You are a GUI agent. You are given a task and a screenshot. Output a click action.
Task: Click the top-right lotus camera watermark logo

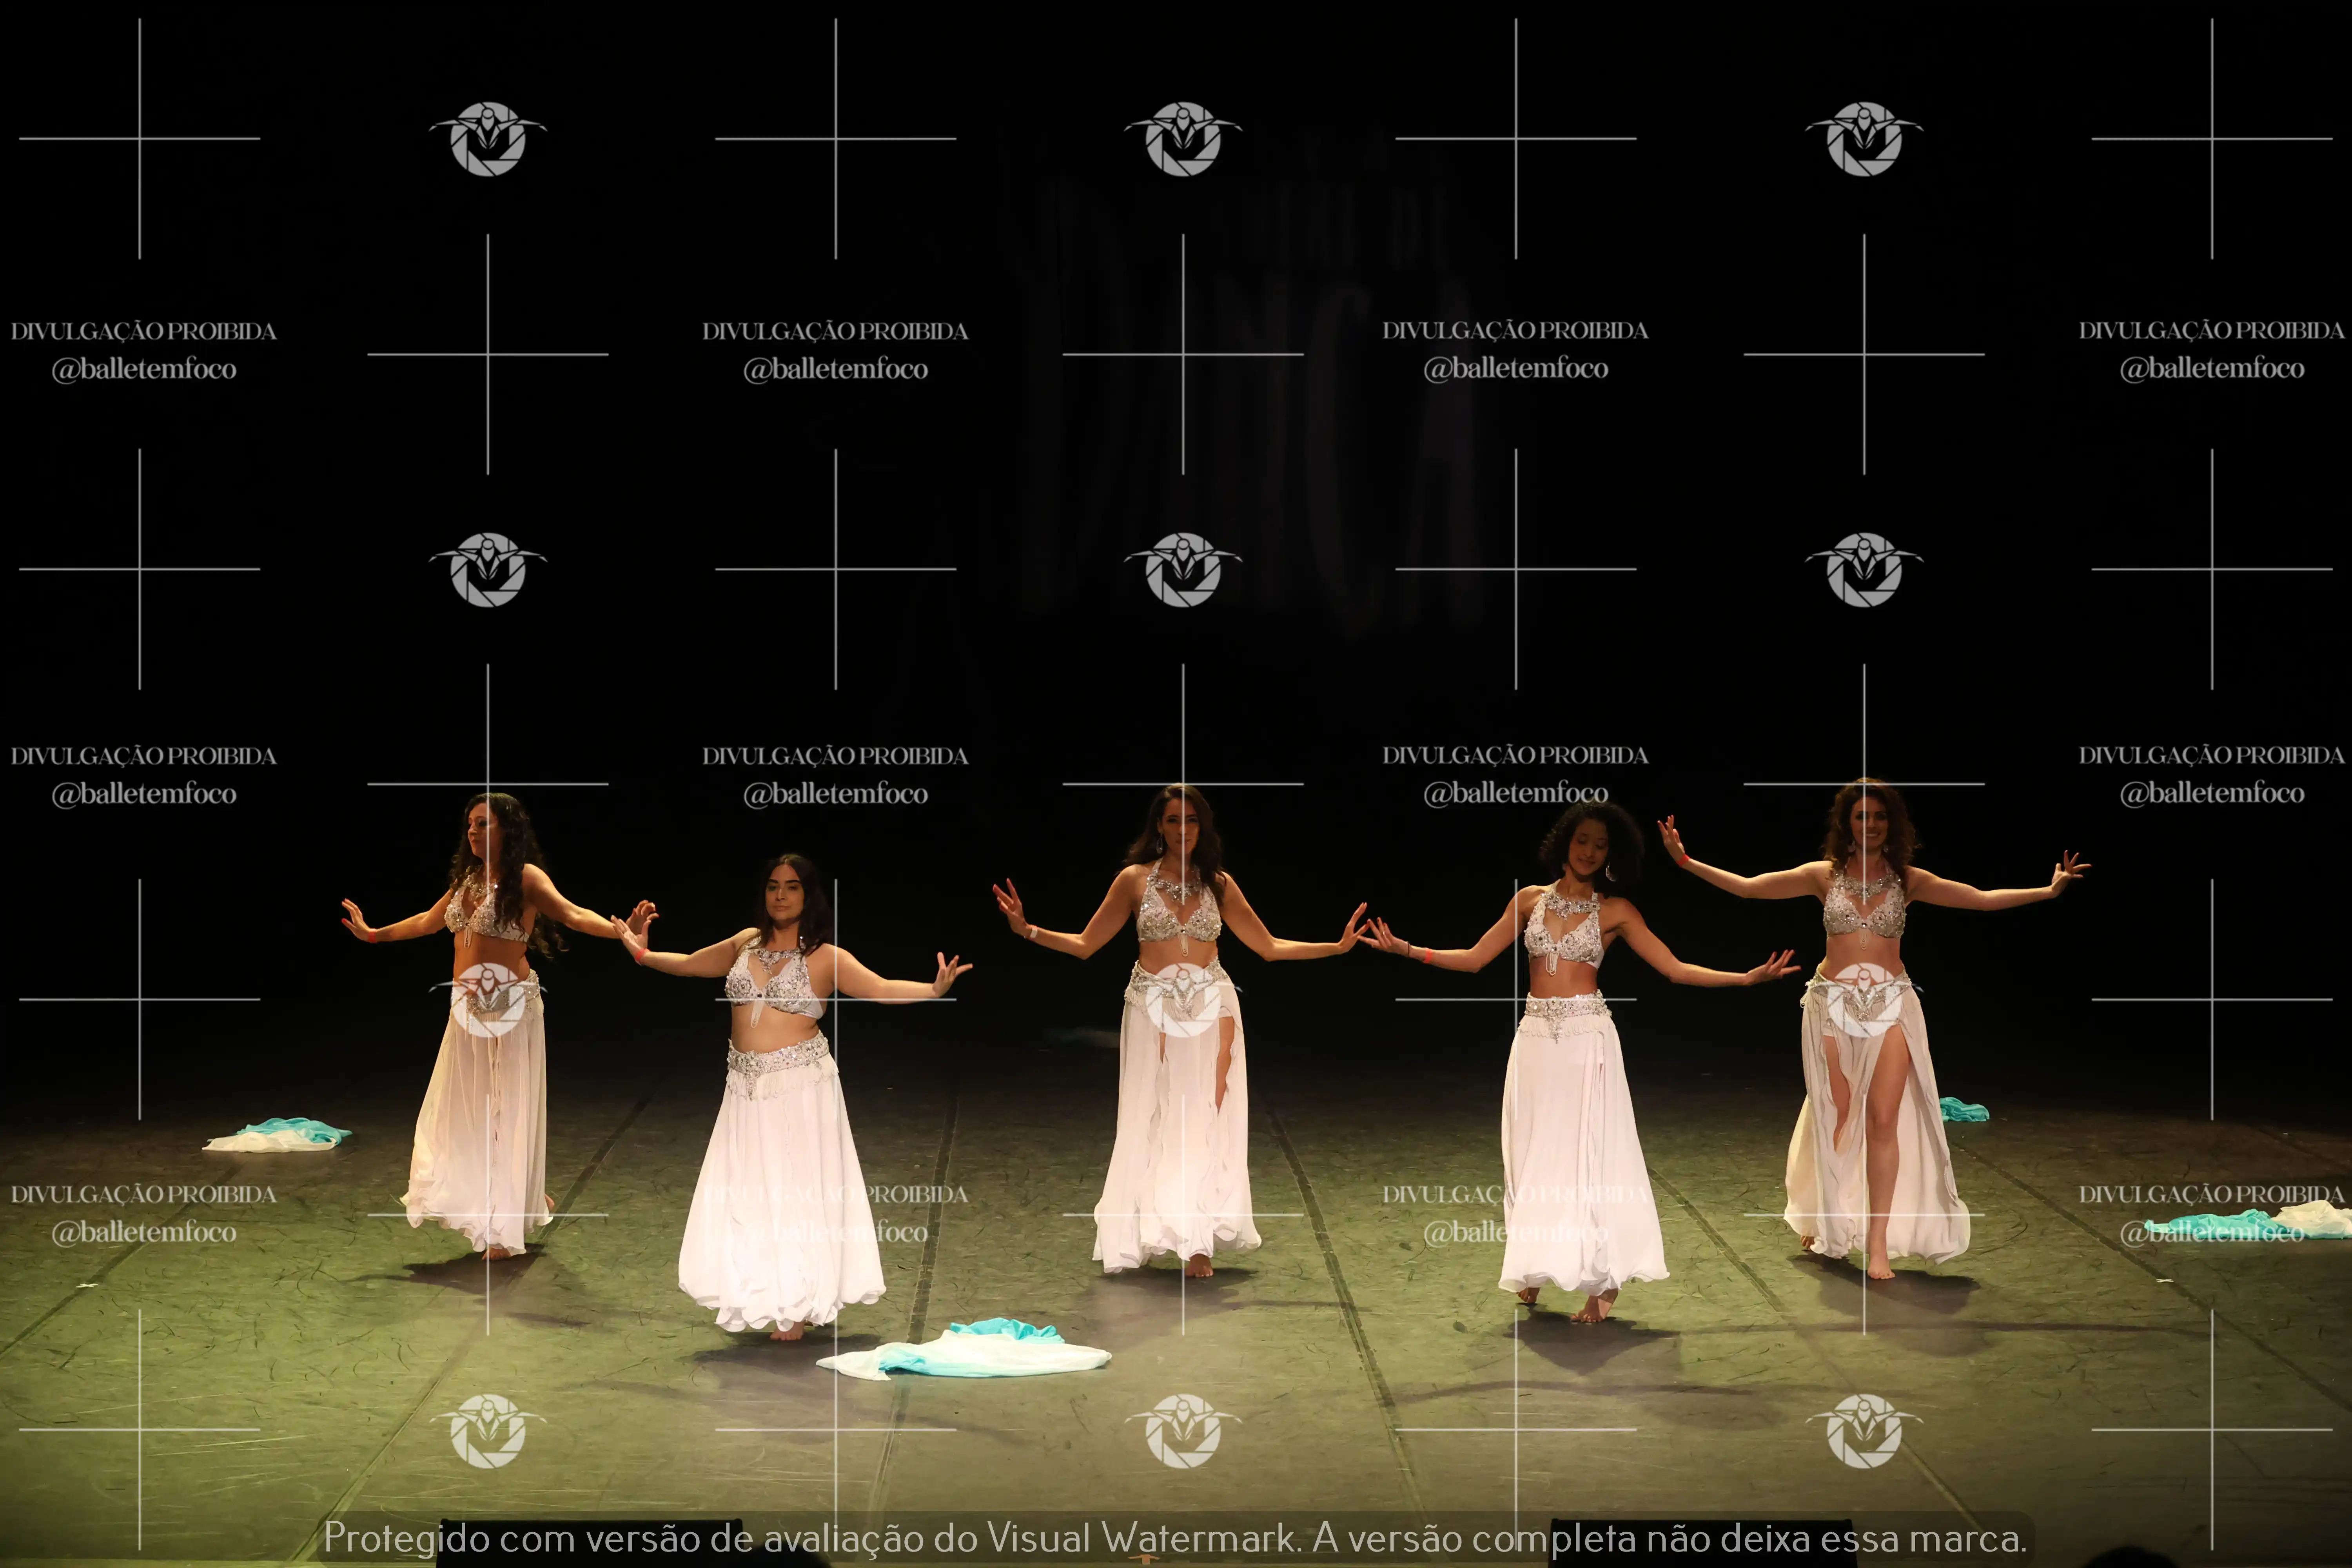[1863, 139]
